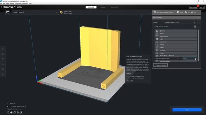This screenshot has height=115, width=206.
Task: Close the Print settings panel
Action: point(199,18)
